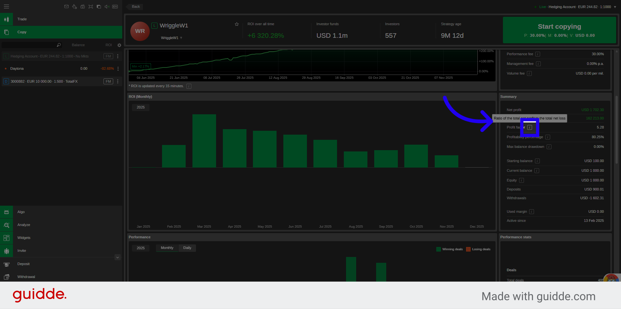Click the Start copying button

[559, 30]
